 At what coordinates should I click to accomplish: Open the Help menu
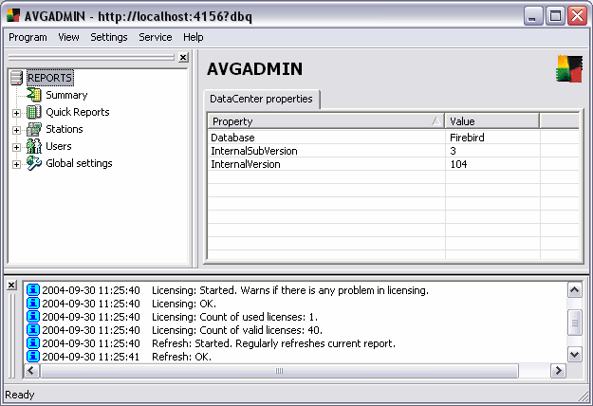[194, 37]
